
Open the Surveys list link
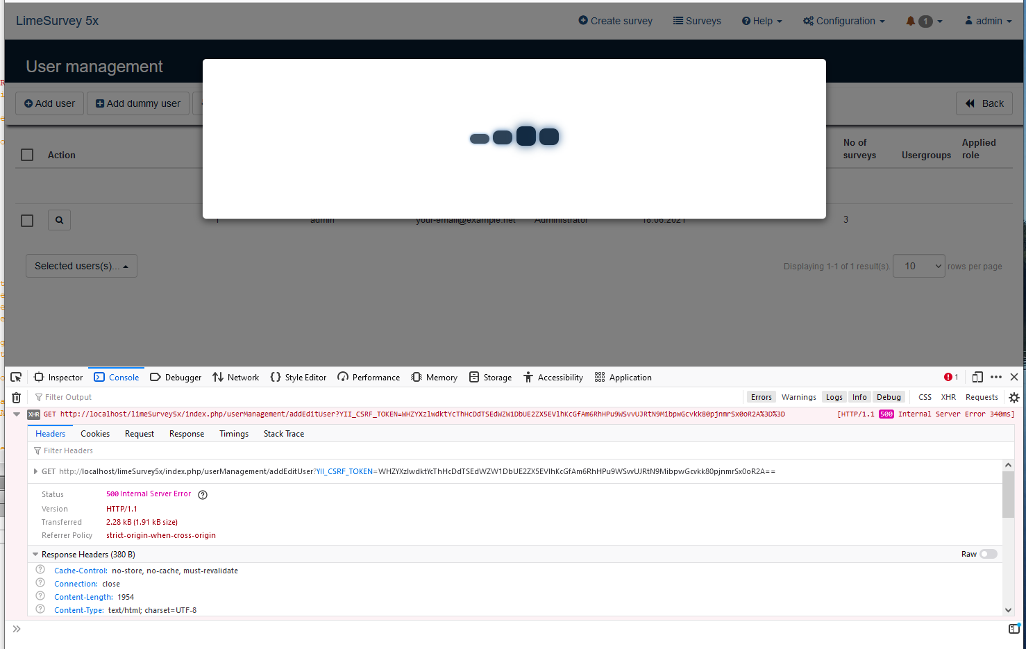697,21
